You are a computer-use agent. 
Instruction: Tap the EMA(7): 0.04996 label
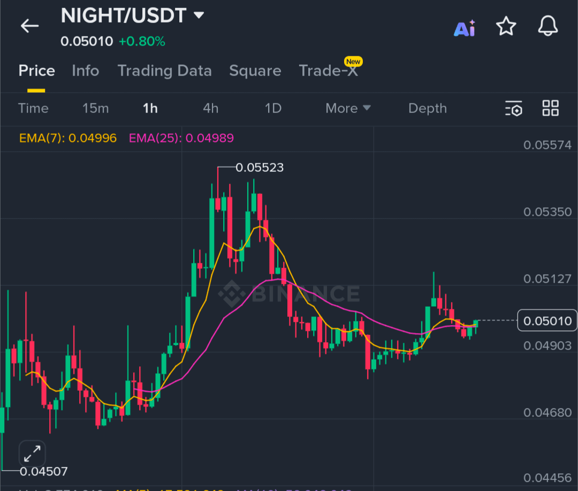coord(68,138)
